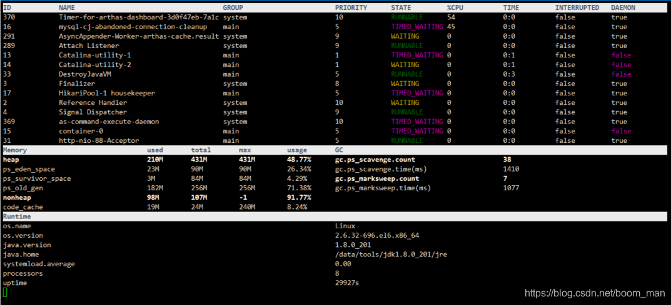Image resolution: width=671 pixels, height=305 pixels.
Task: Click CPU value 45
Action: pos(451,27)
